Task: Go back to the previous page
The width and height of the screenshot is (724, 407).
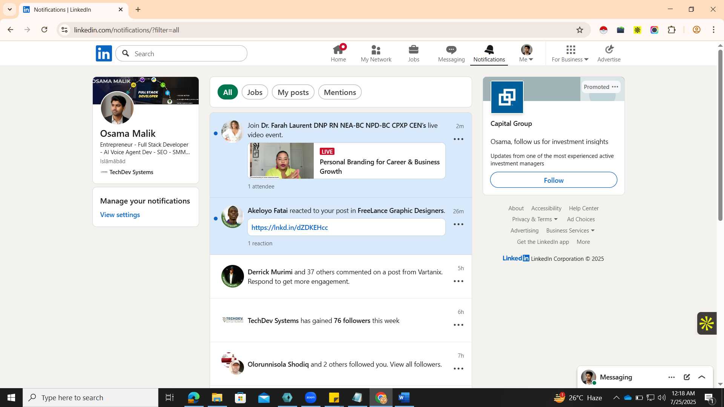Action: click(10, 30)
